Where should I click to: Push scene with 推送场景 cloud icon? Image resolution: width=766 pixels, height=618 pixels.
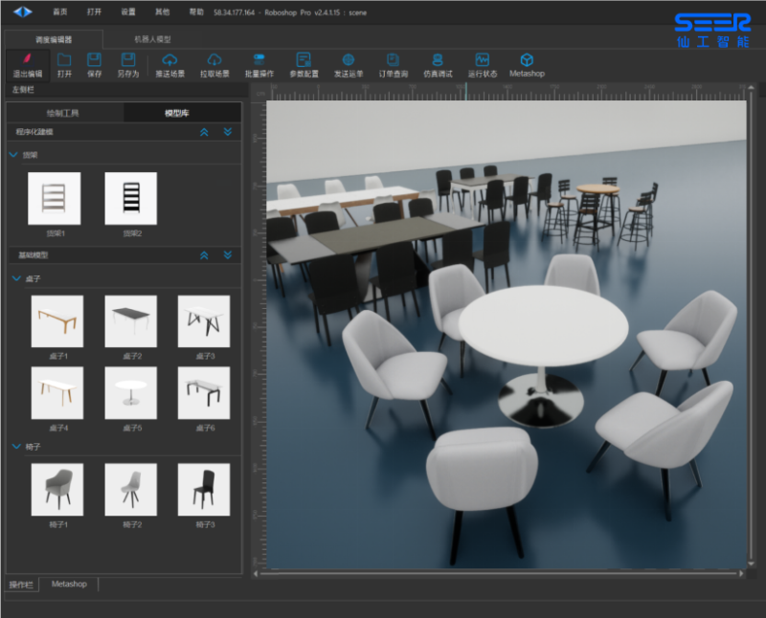click(x=169, y=60)
